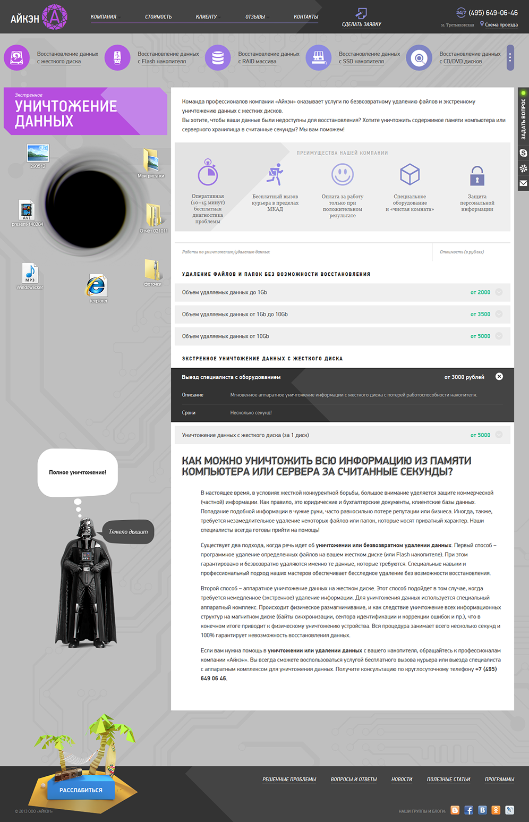Click the RAID array recovery icon

click(218, 57)
